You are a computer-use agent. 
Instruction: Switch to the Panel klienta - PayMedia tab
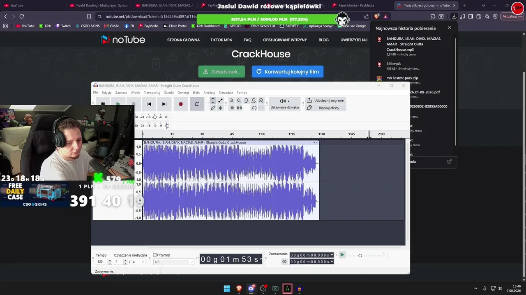pos(356,5)
